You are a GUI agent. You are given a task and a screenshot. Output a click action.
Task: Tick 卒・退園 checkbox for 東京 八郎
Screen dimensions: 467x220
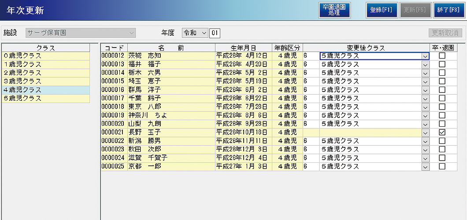pyautogui.click(x=442, y=107)
